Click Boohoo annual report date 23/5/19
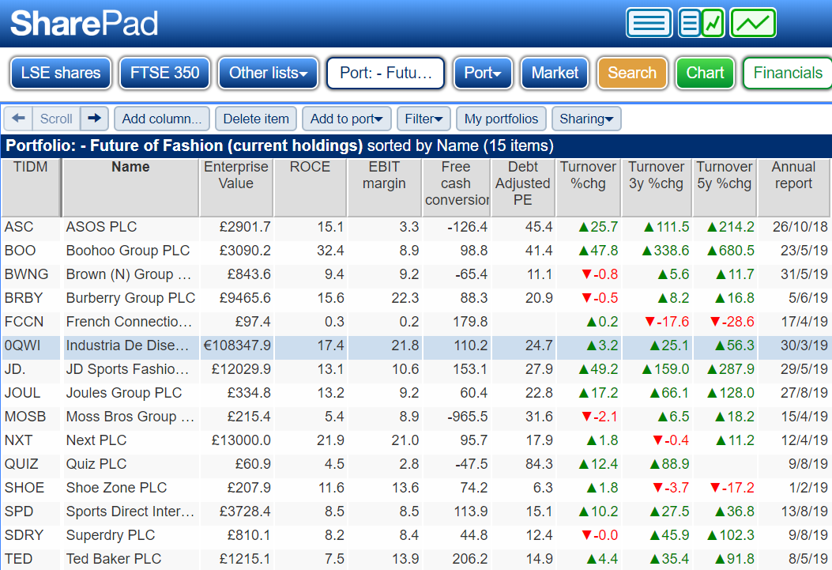This screenshot has width=832, height=570. pos(804,251)
